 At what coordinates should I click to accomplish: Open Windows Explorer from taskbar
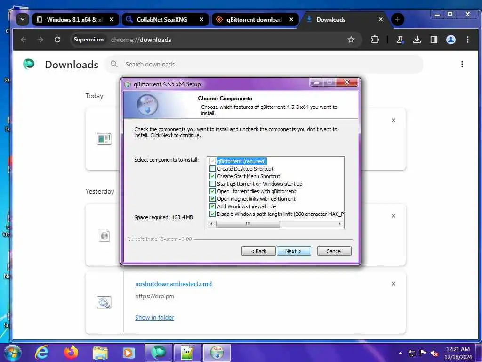coord(100,353)
